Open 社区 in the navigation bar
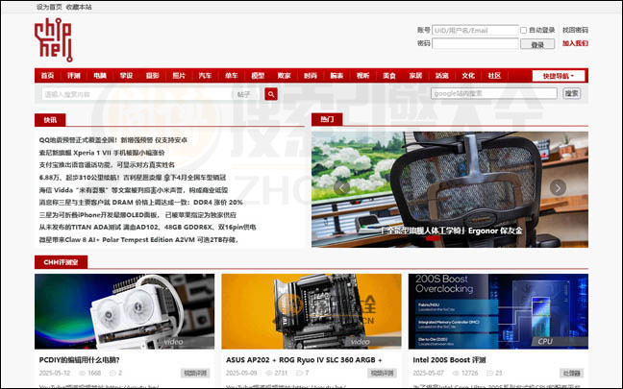623x389 pixels. (x=494, y=76)
